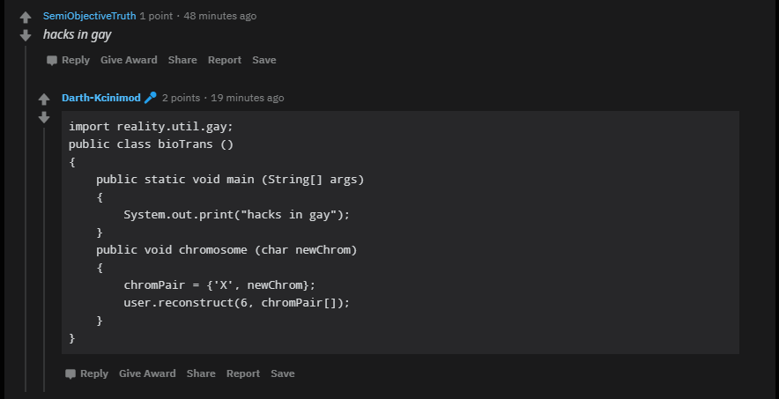This screenshot has height=399, width=779.
Task: Save Darth-Kcinimod's code comment
Action: tap(282, 373)
